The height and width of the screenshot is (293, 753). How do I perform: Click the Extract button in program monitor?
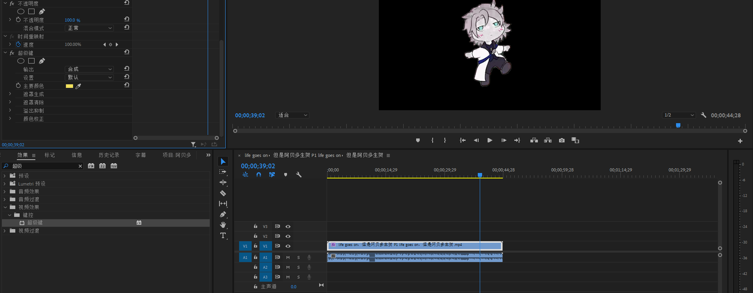(x=548, y=140)
